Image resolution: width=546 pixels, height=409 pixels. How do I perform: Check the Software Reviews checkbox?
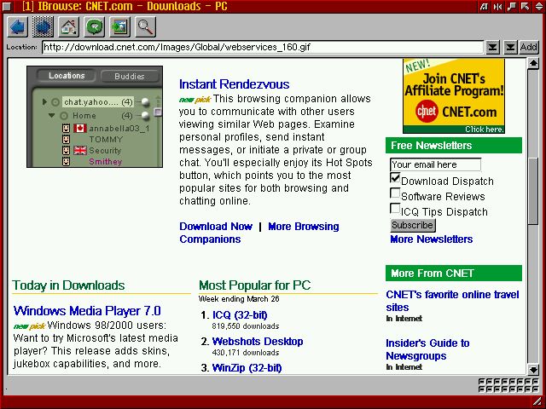(x=395, y=193)
